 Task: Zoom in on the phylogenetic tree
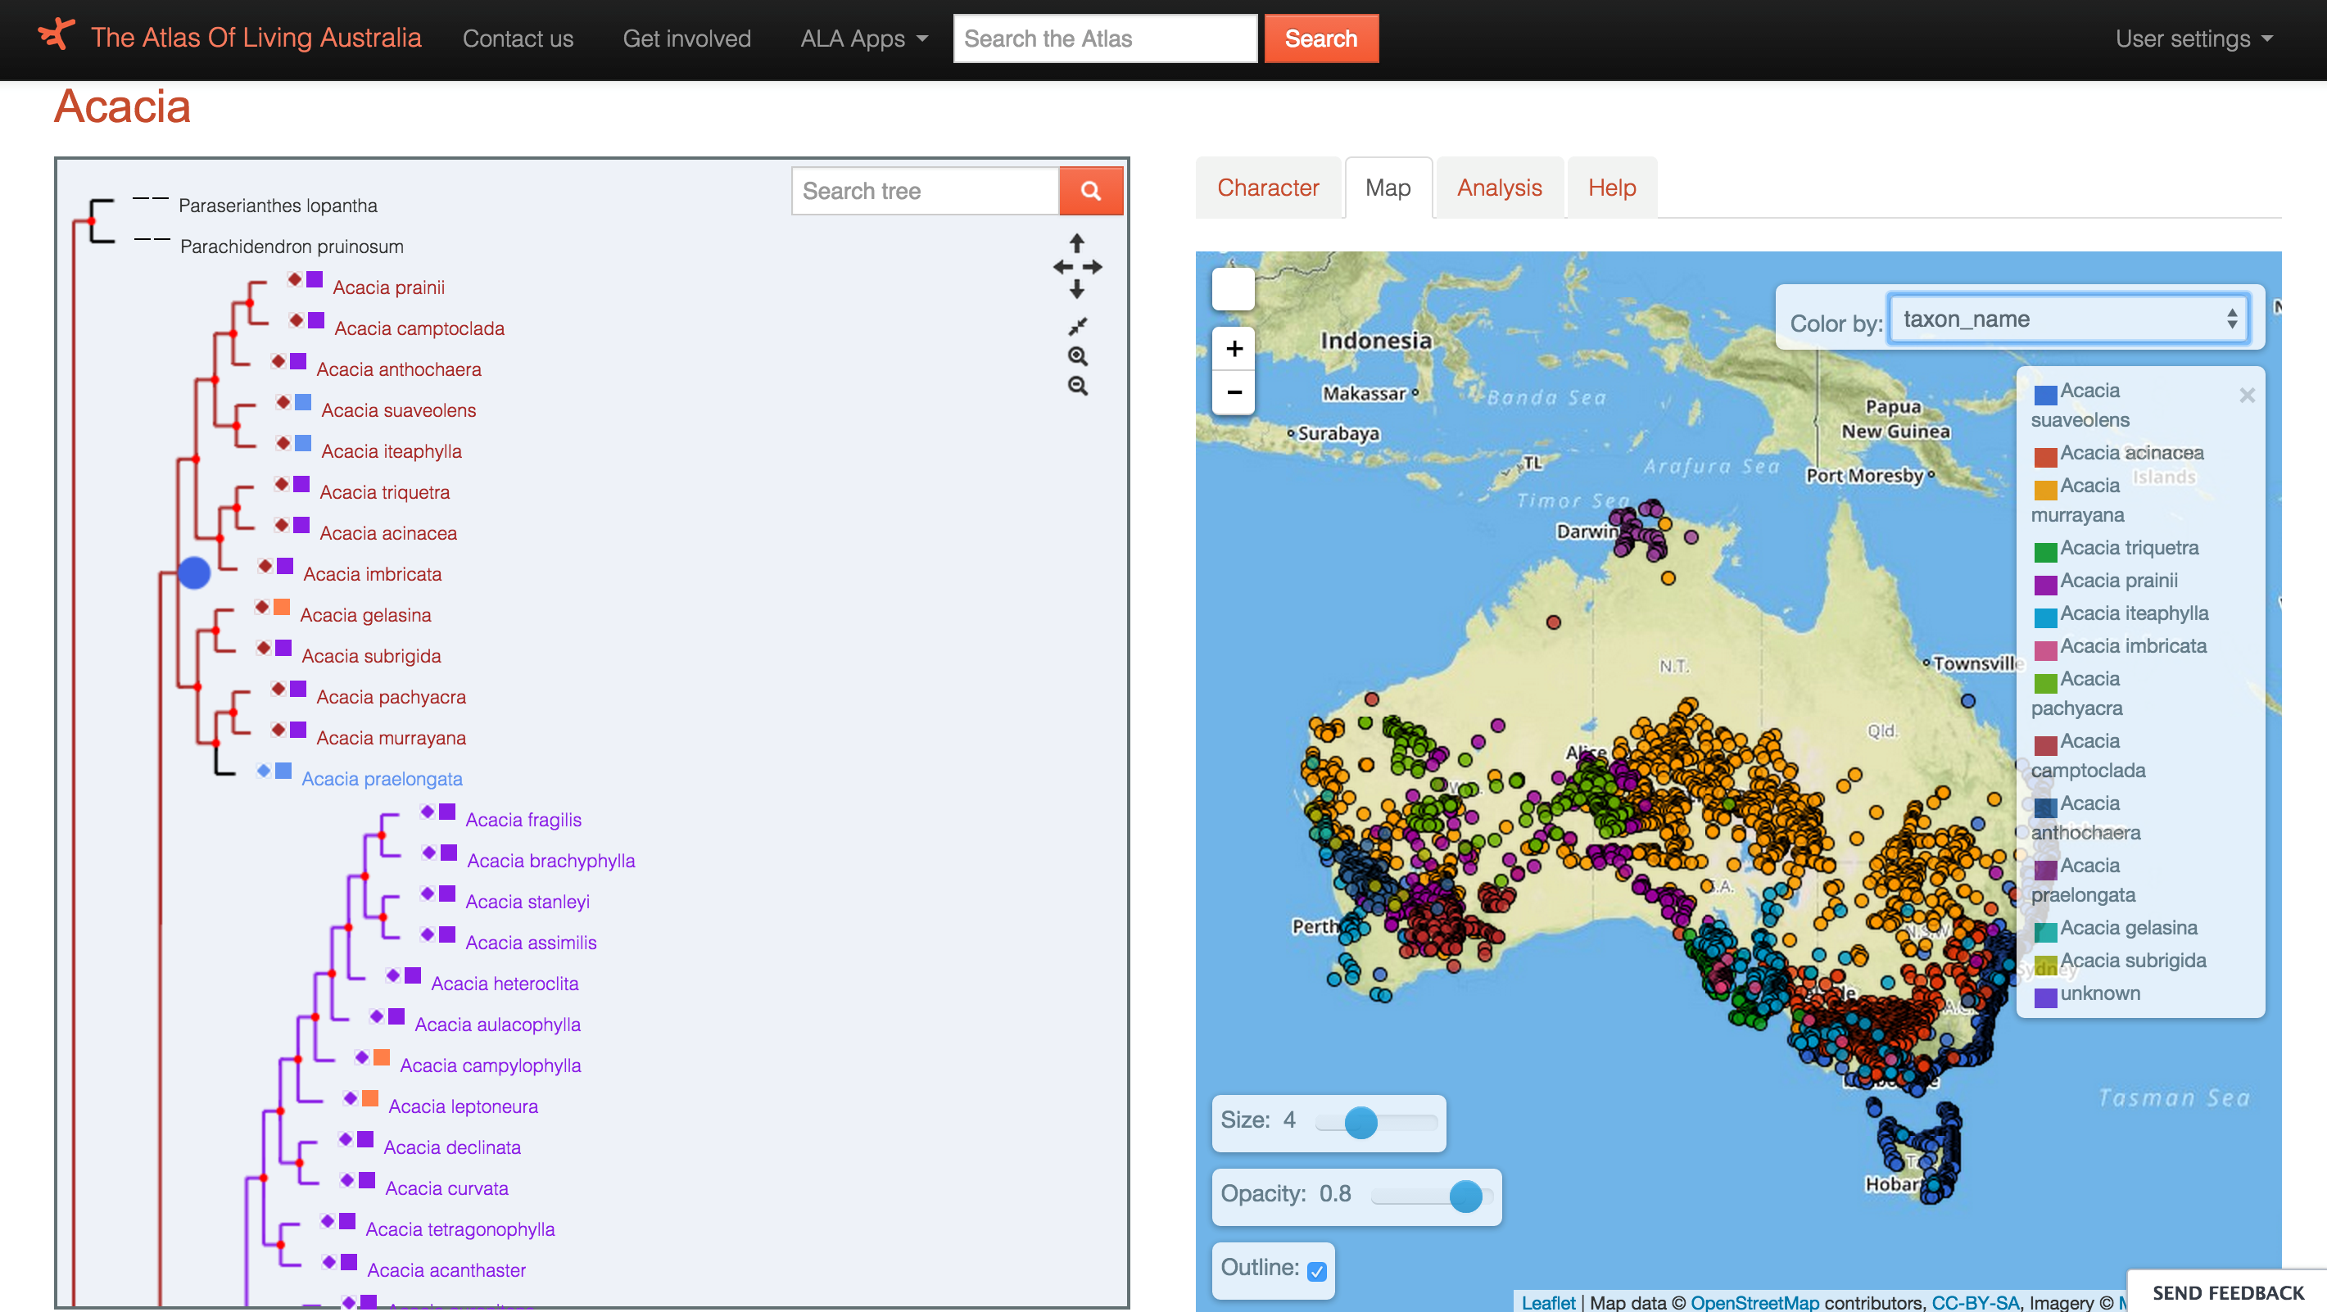click(x=1077, y=355)
